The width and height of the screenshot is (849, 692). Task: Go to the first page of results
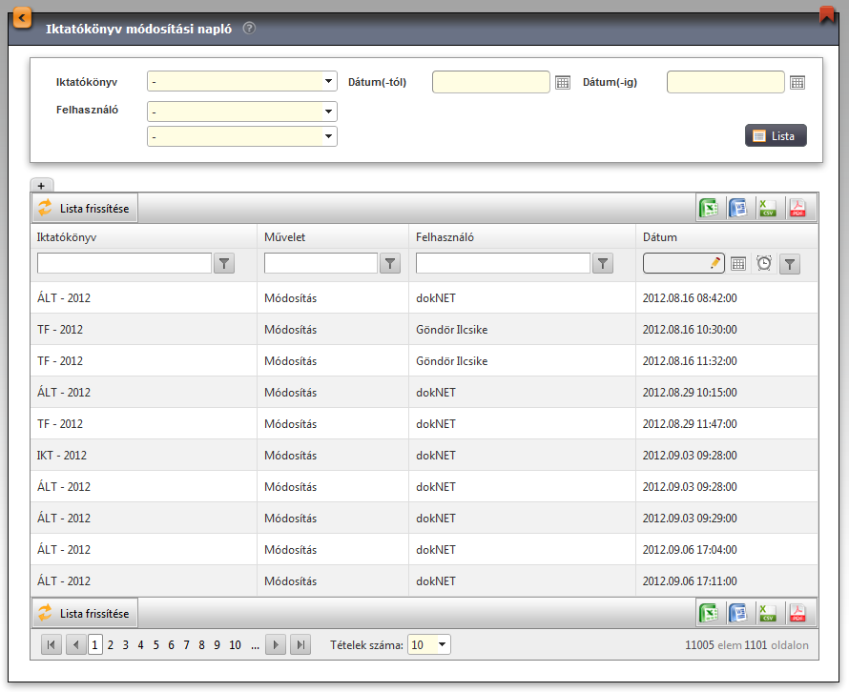52,644
